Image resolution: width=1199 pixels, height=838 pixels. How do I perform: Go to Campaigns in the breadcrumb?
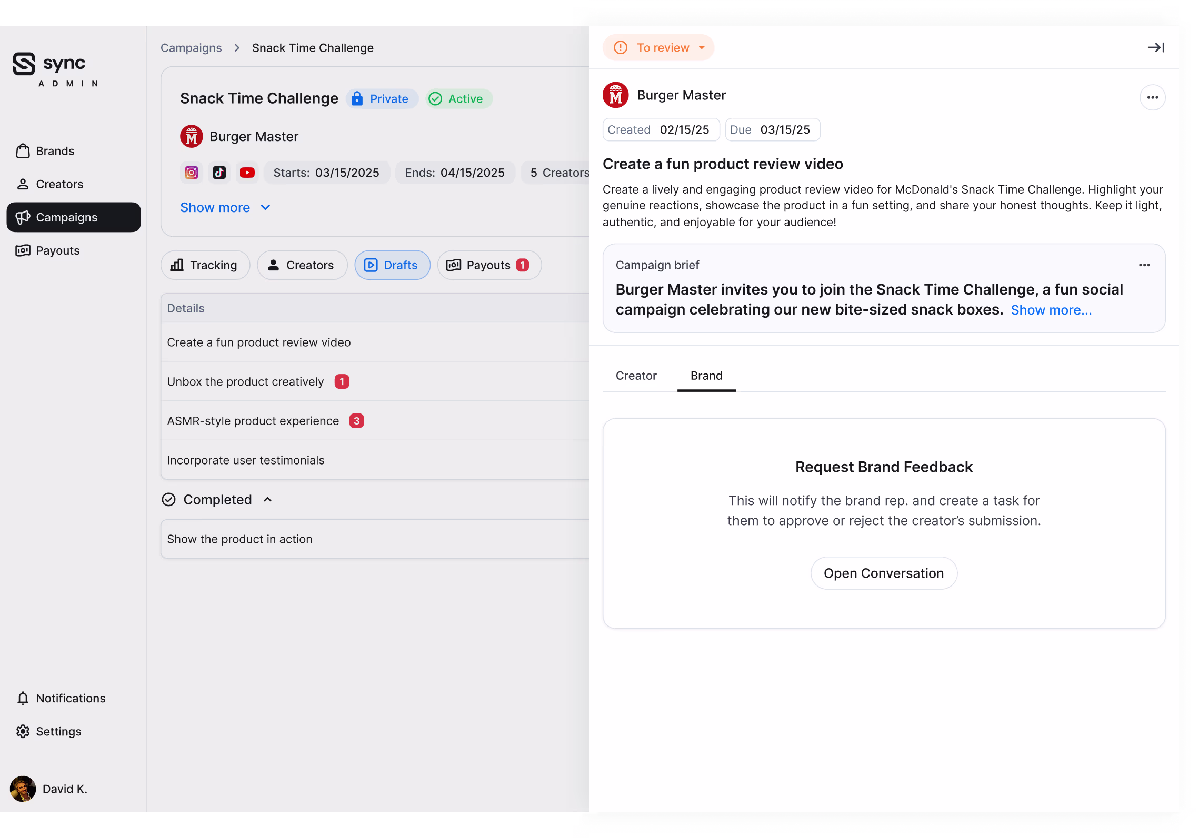(191, 48)
